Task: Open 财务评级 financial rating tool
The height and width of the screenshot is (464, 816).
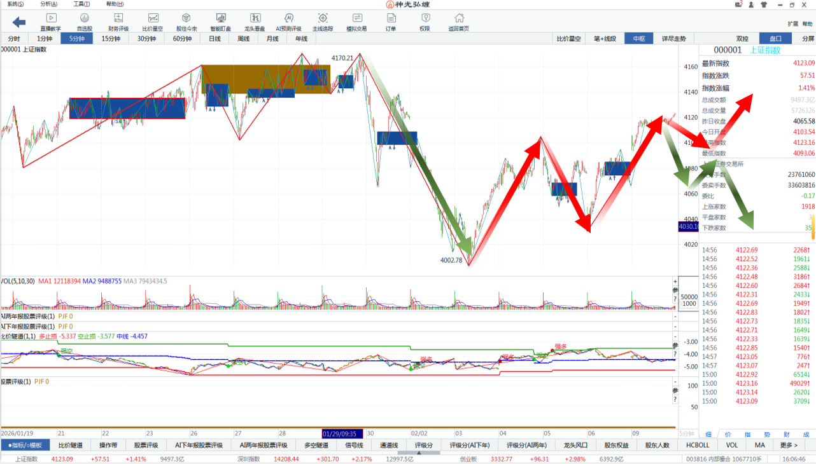Action: pyautogui.click(x=118, y=22)
